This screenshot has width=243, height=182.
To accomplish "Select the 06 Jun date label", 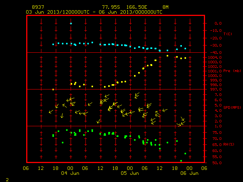I will pos(189,173).
